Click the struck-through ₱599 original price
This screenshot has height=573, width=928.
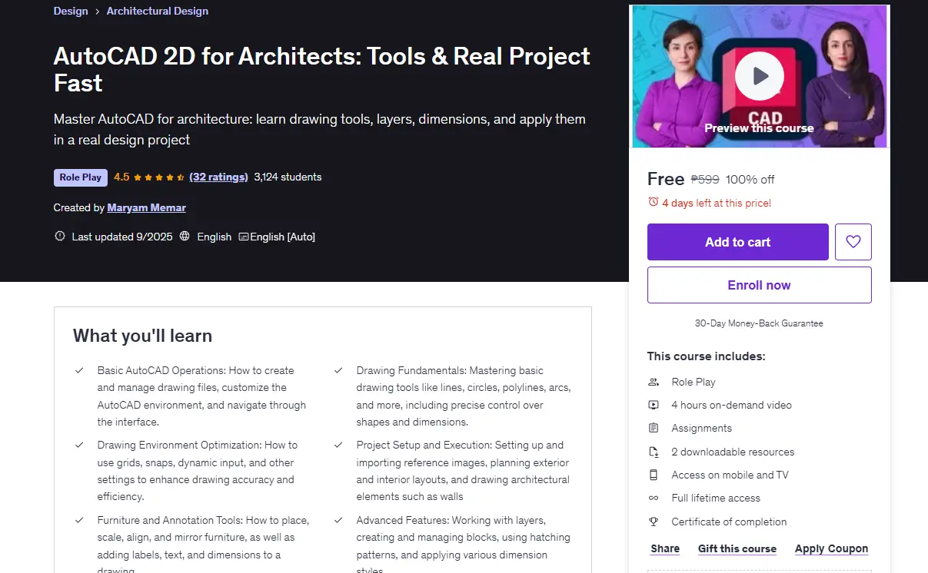[x=705, y=180]
